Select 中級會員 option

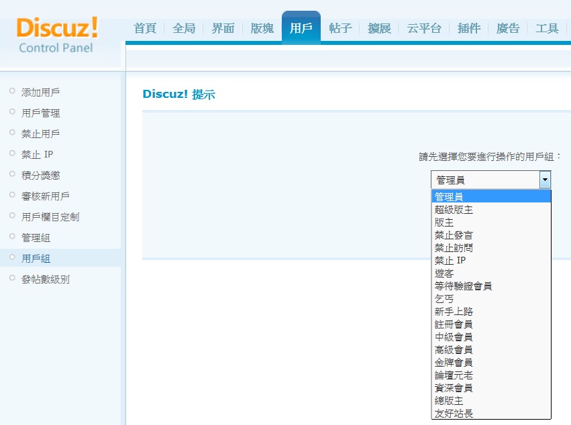[491, 337]
